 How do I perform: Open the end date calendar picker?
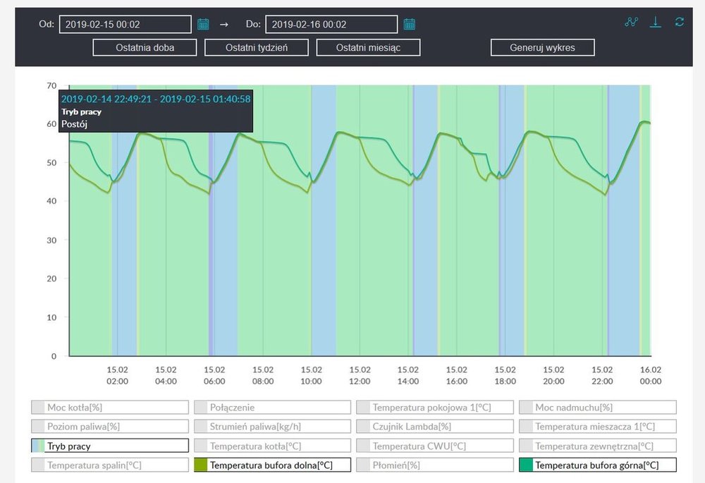click(x=409, y=25)
